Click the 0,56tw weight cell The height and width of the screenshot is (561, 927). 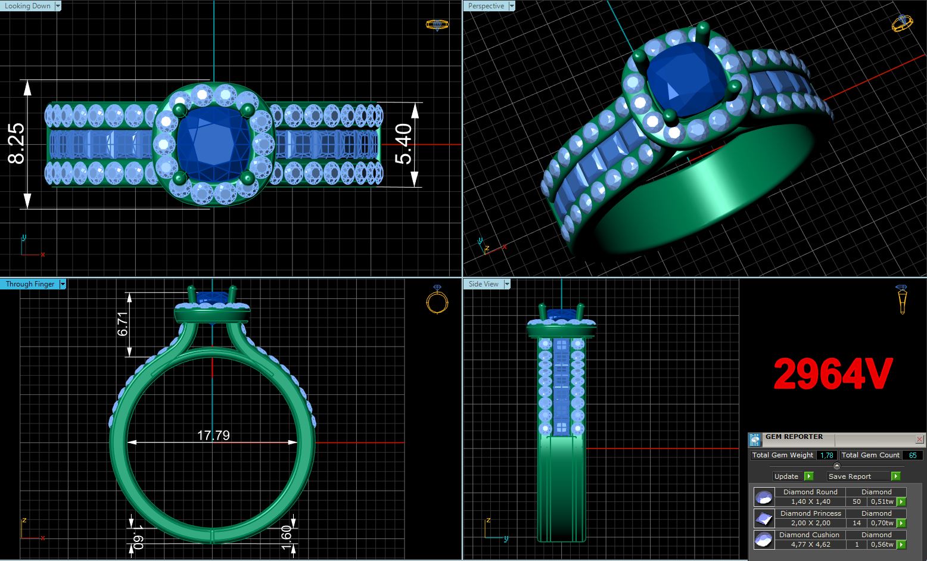(x=882, y=544)
